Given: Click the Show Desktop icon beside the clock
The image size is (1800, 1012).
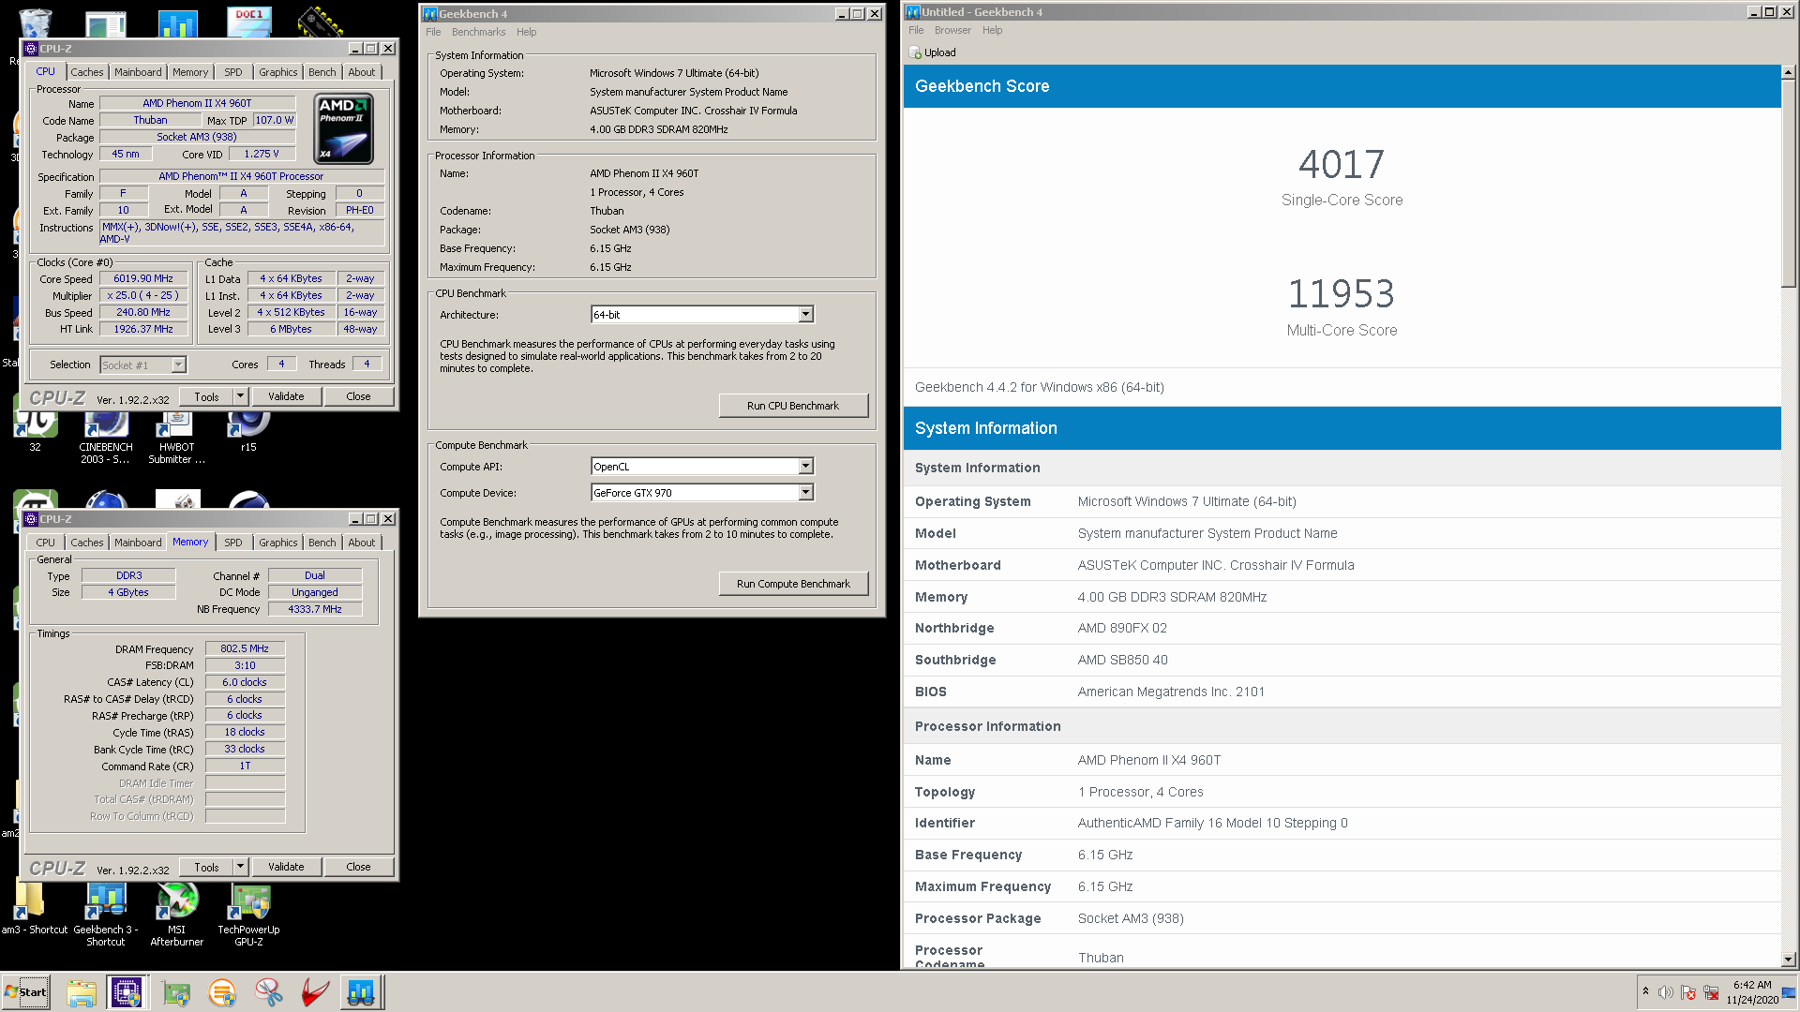Looking at the screenshot, I should point(1789,992).
